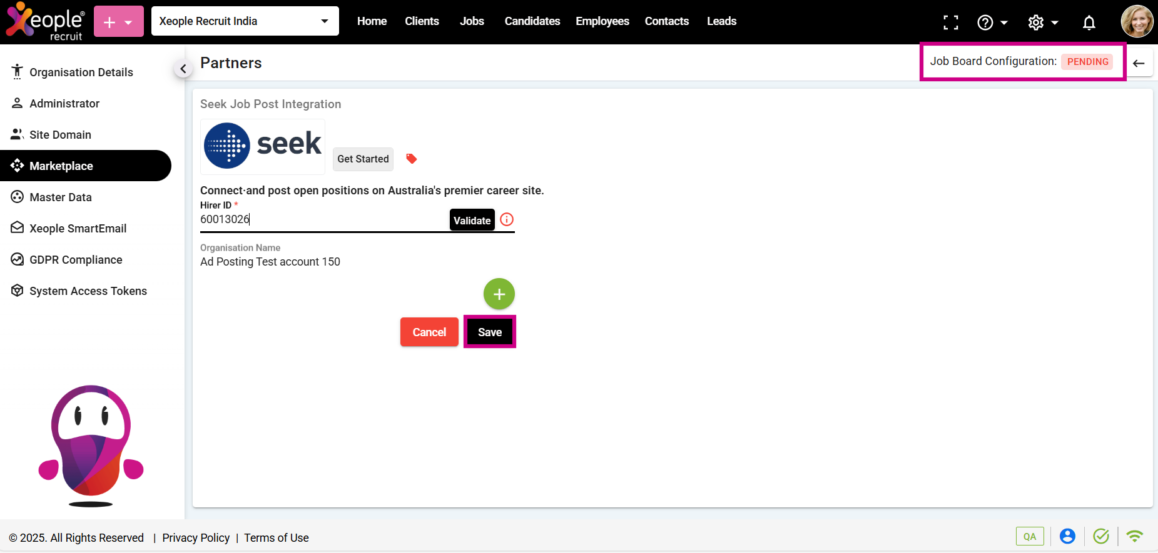Click the red tag icon beside Get Started

click(411, 159)
